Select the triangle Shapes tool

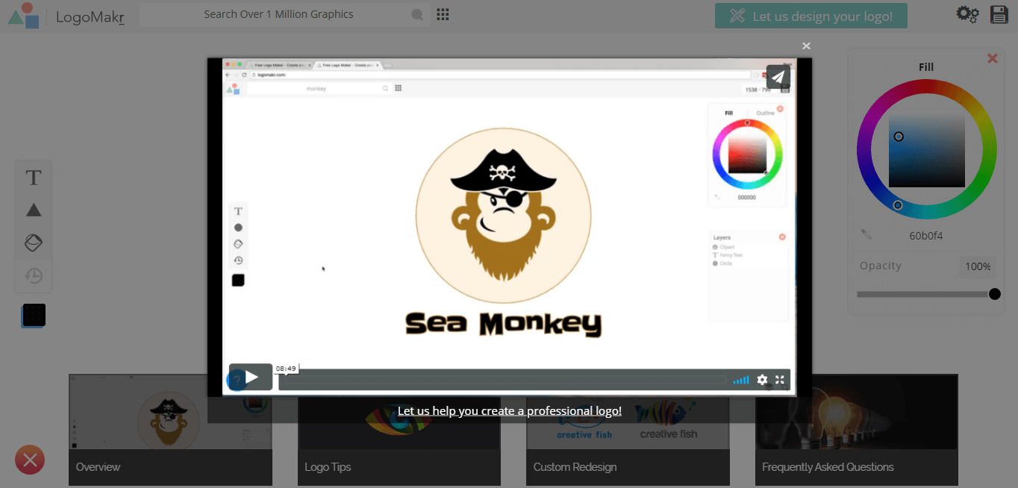[33, 210]
